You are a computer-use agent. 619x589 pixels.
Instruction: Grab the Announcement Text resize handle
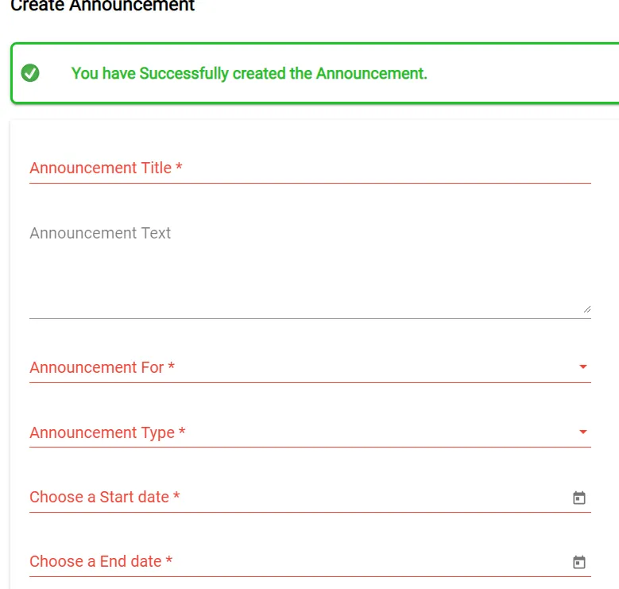[x=587, y=309]
